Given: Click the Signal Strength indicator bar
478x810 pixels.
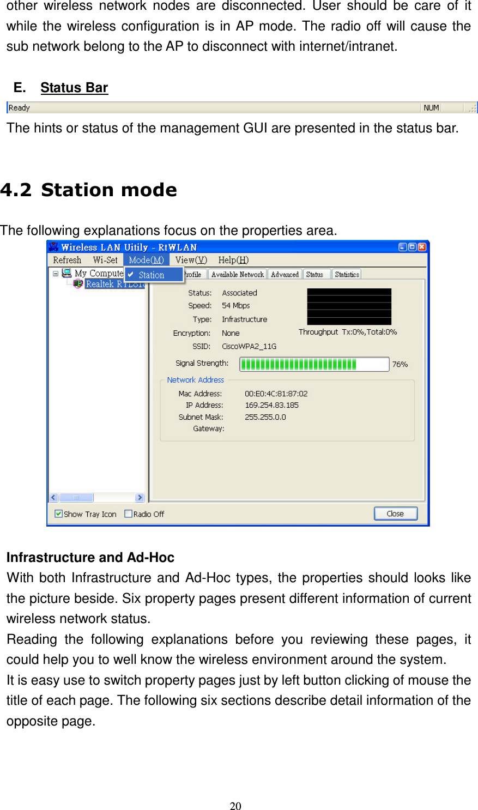Looking at the screenshot, I should pyautogui.click(x=314, y=364).
